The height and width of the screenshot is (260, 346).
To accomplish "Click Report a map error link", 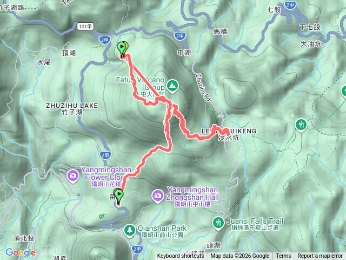I will click(x=320, y=256).
